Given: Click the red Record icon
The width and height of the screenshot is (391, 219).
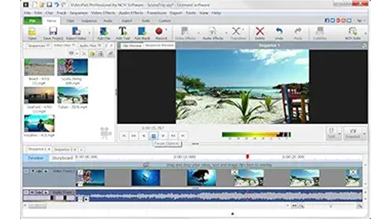Looking at the screenshot, I should pyautogui.click(x=159, y=31).
